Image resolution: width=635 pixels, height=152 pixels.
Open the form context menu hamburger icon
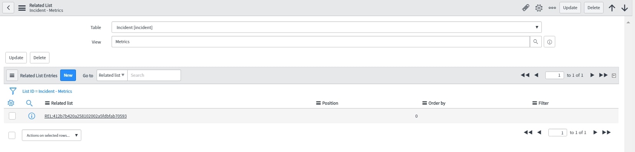(x=22, y=8)
